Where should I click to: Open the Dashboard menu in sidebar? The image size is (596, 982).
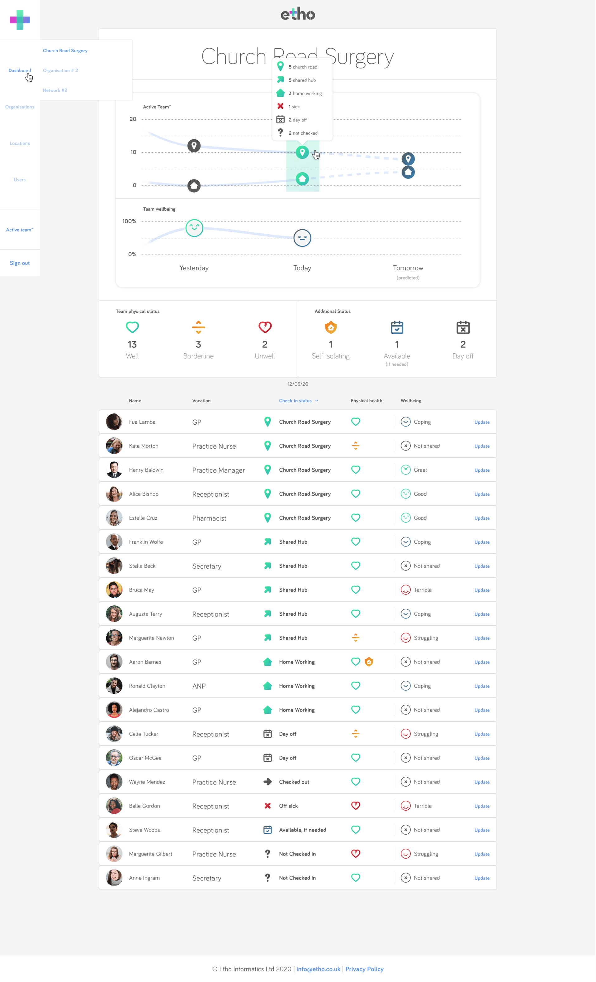[x=20, y=70]
